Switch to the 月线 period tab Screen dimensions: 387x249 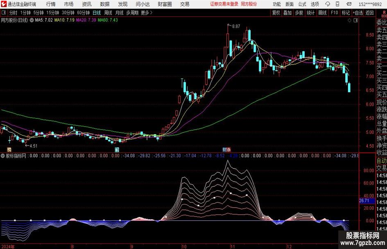pyautogui.click(x=120, y=13)
